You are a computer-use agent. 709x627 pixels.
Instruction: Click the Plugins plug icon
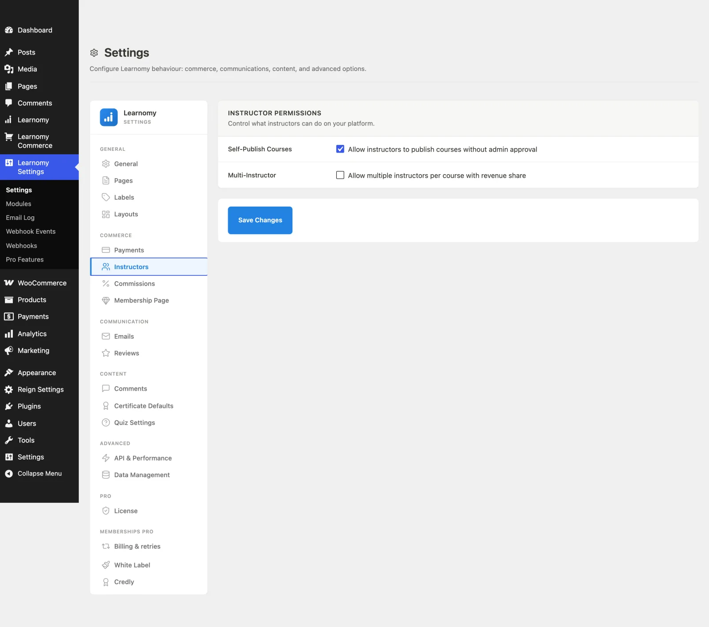click(x=9, y=406)
